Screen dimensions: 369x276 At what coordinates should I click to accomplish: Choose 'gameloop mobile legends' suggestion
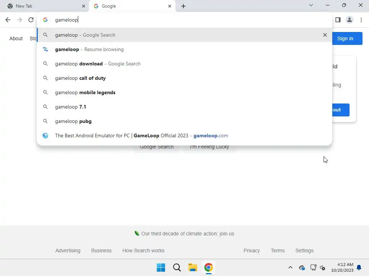[x=184, y=92]
